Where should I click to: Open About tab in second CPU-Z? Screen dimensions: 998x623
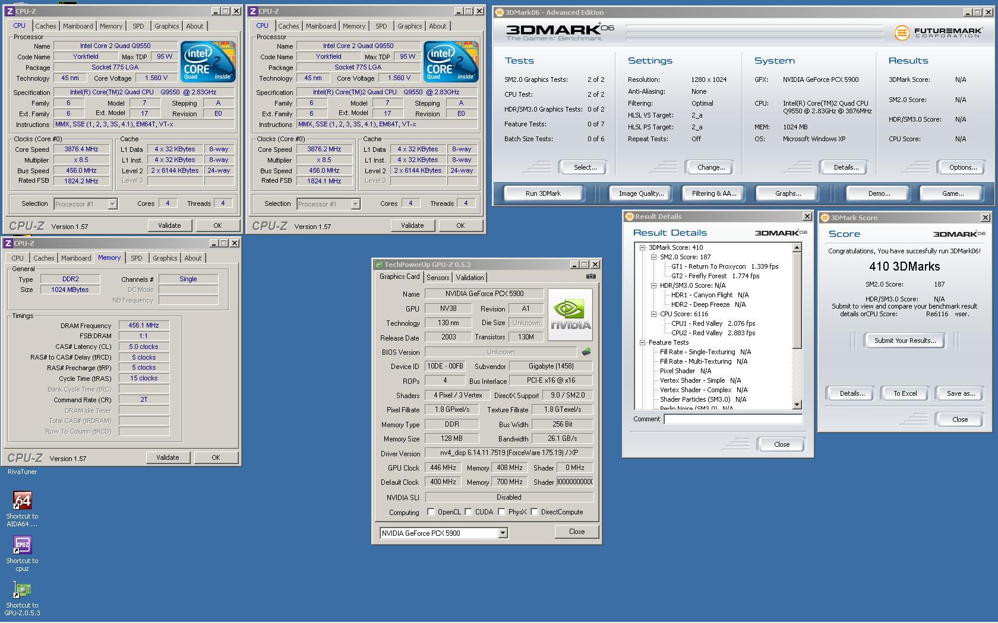pyautogui.click(x=437, y=26)
